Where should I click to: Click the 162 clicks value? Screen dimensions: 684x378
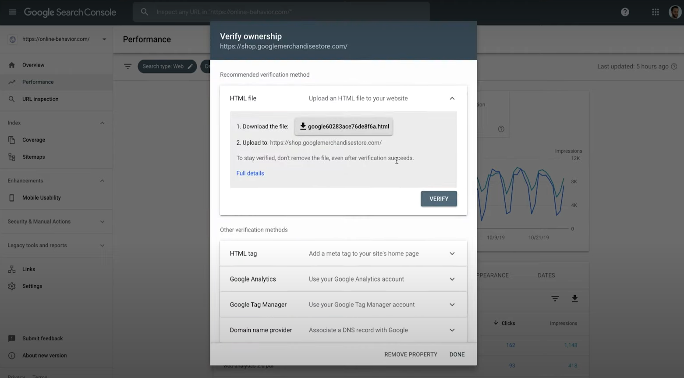click(510, 345)
